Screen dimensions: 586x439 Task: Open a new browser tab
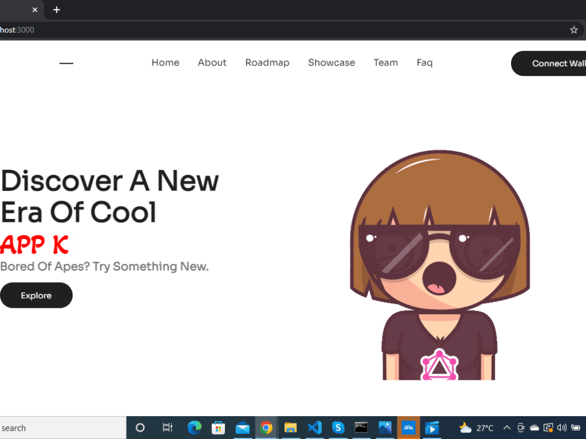(x=56, y=9)
